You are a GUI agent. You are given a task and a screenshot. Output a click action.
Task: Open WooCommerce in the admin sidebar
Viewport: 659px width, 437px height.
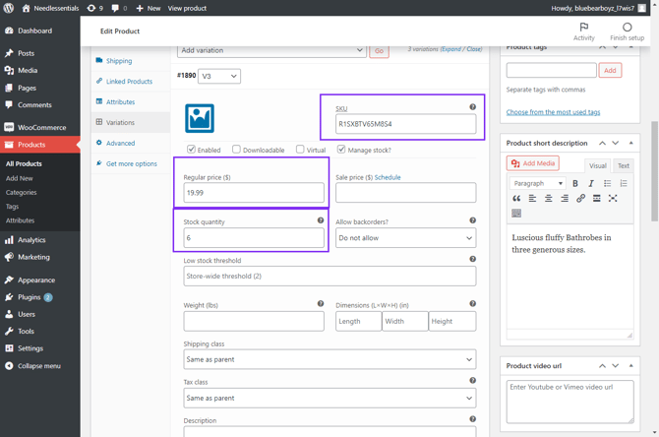(x=41, y=127)
